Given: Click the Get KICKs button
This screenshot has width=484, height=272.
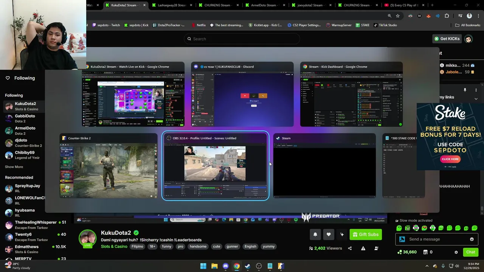Looking at the screenshot, I should [x=447, y=39].
